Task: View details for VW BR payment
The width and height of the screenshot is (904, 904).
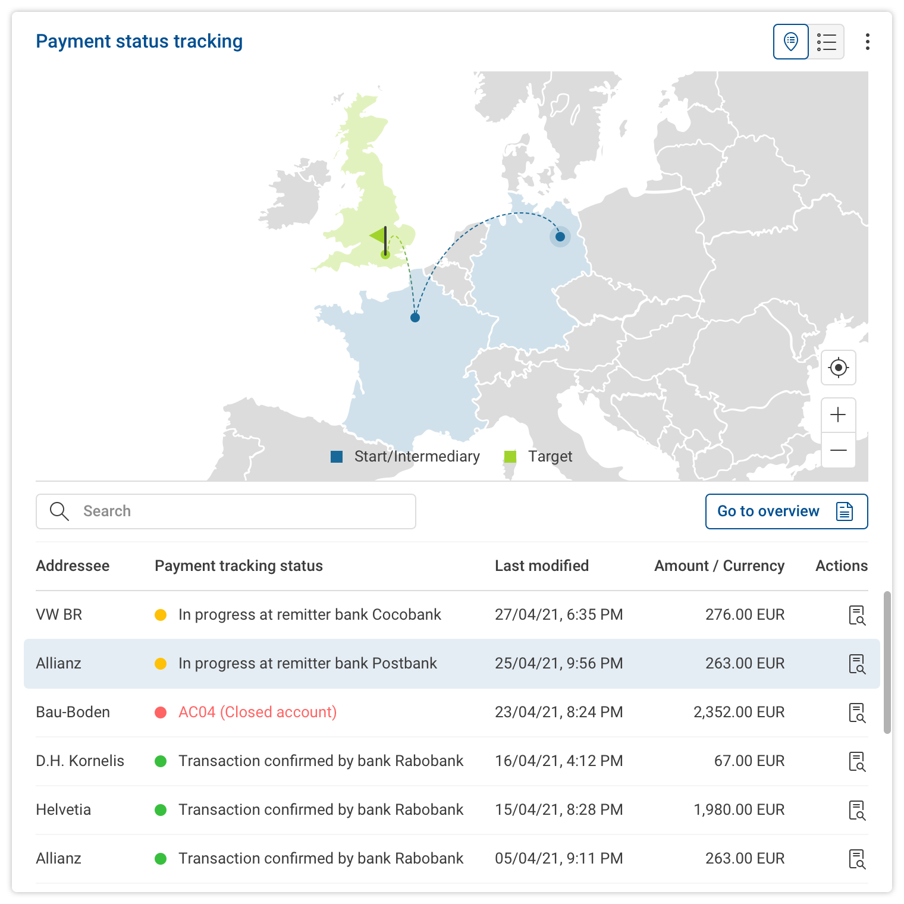Action: (856, 615)
